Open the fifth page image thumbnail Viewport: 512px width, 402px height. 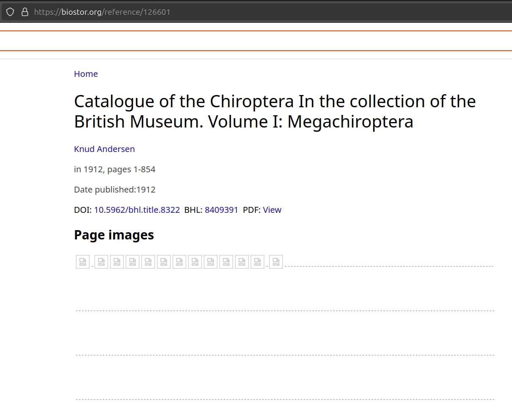click(x=148, y=262)
